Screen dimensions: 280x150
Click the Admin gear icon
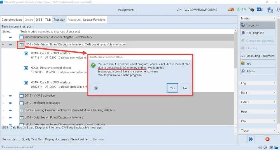pos(243,71)
